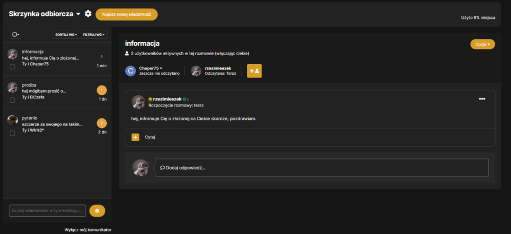Click the unread badge '1' on prośba

pos(102,90)
